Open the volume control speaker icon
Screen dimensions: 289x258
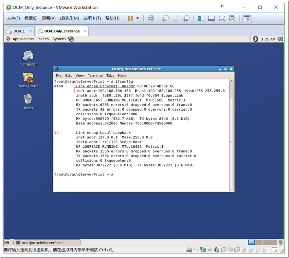coord(280,39)
